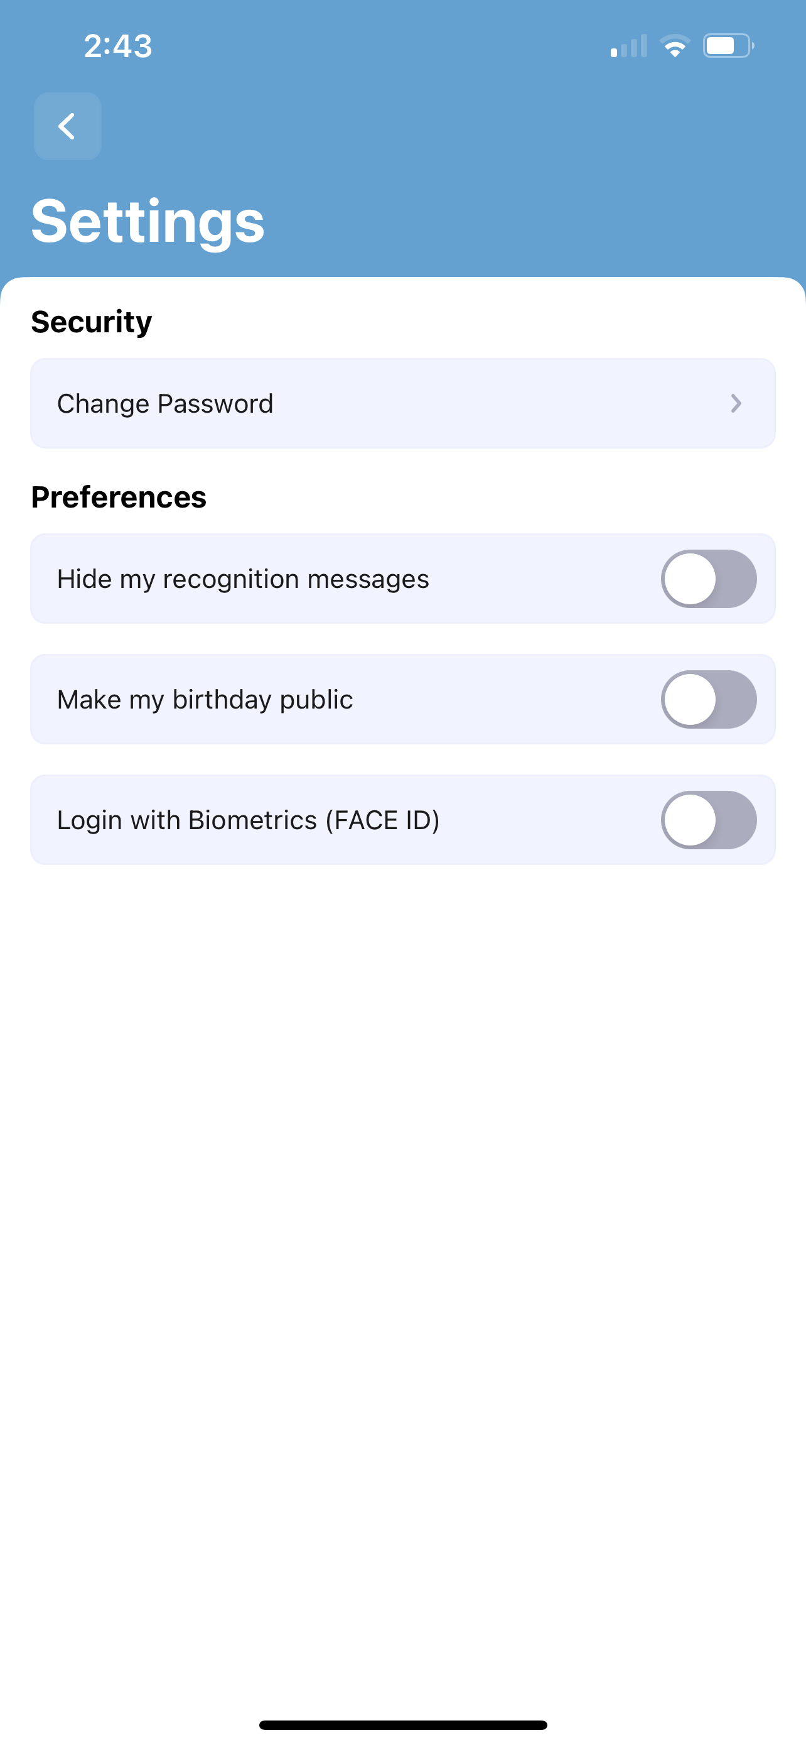Tap the home indicator bar
The height and width of the screenshot is (1745, 806).
[402, 1725]
